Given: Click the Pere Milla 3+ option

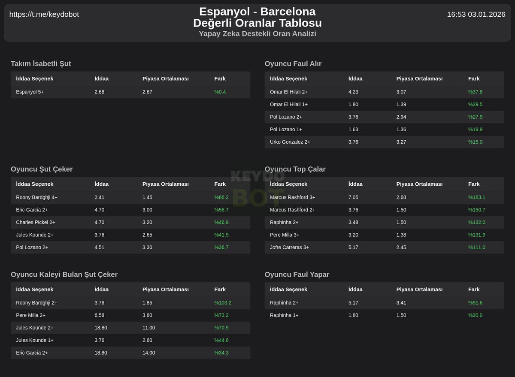Looking at the screenshot, I should click(285, 235).
